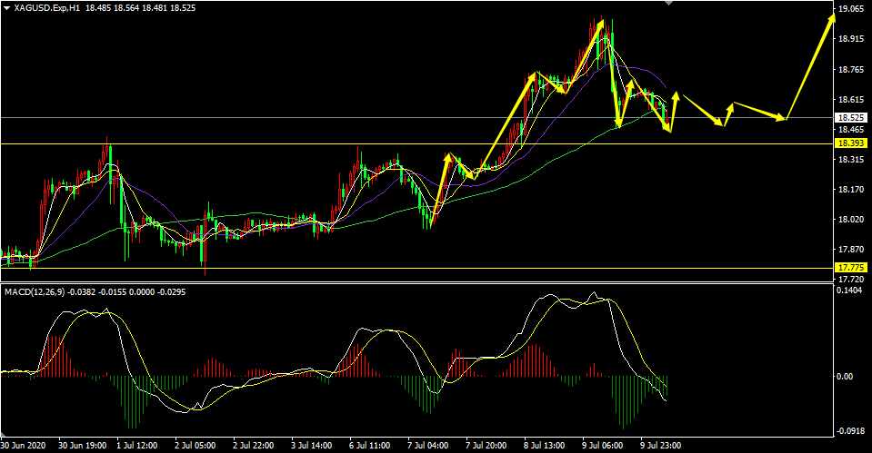This screenshot has height=453, width=872.
Task: Select the yellow 18.393 level price tag
Action: 851,143
